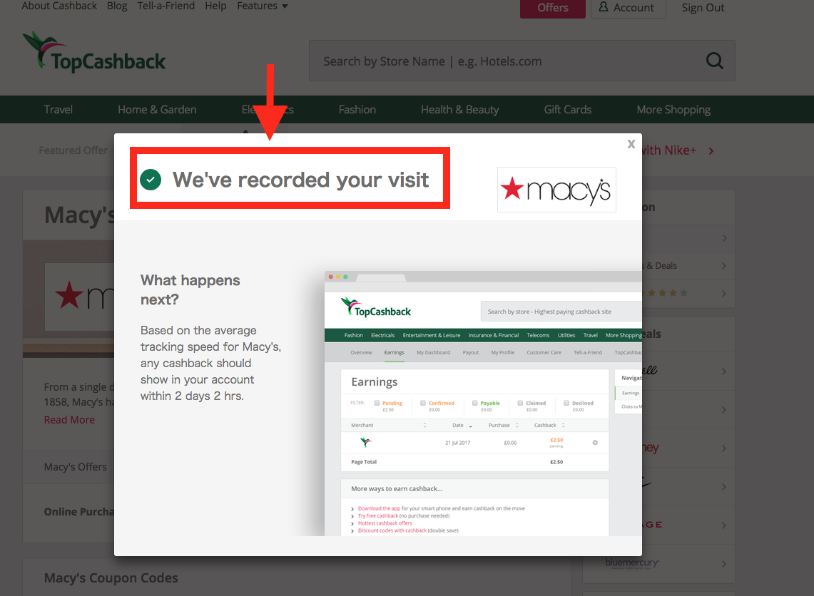Click the search magnifier icon

click(714, 61)
